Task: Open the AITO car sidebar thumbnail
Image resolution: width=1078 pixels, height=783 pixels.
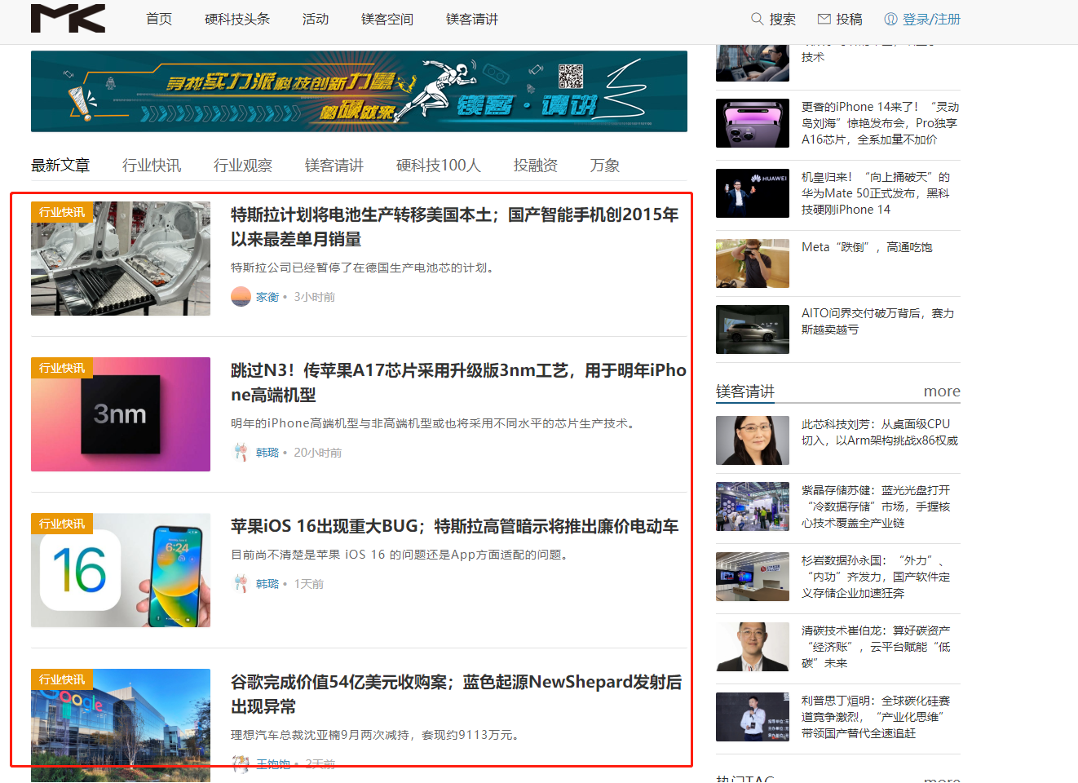Action: pos(753,330)
